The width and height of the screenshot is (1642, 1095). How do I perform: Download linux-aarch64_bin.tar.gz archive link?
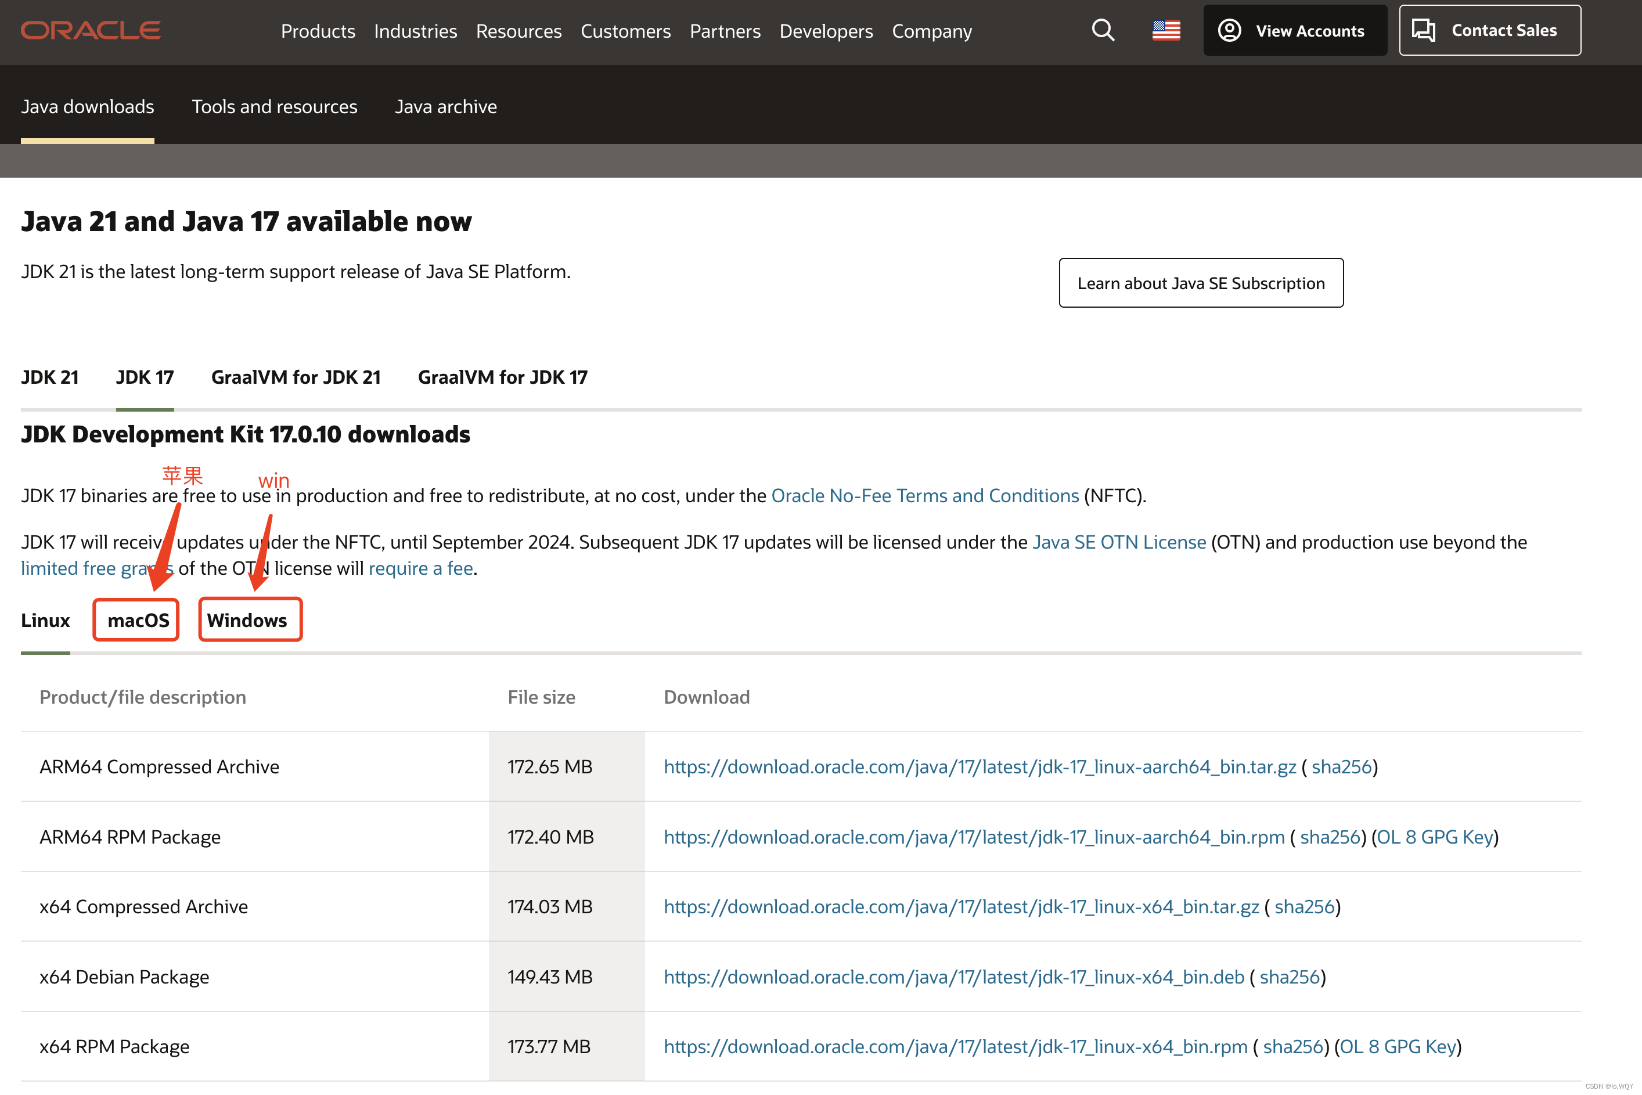pos(980,767)
